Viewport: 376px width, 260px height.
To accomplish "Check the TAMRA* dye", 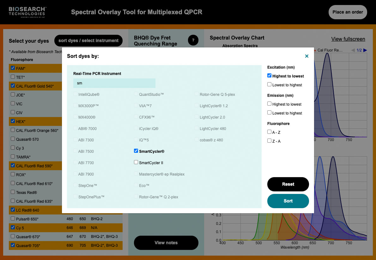I will [x=13, y=157].
